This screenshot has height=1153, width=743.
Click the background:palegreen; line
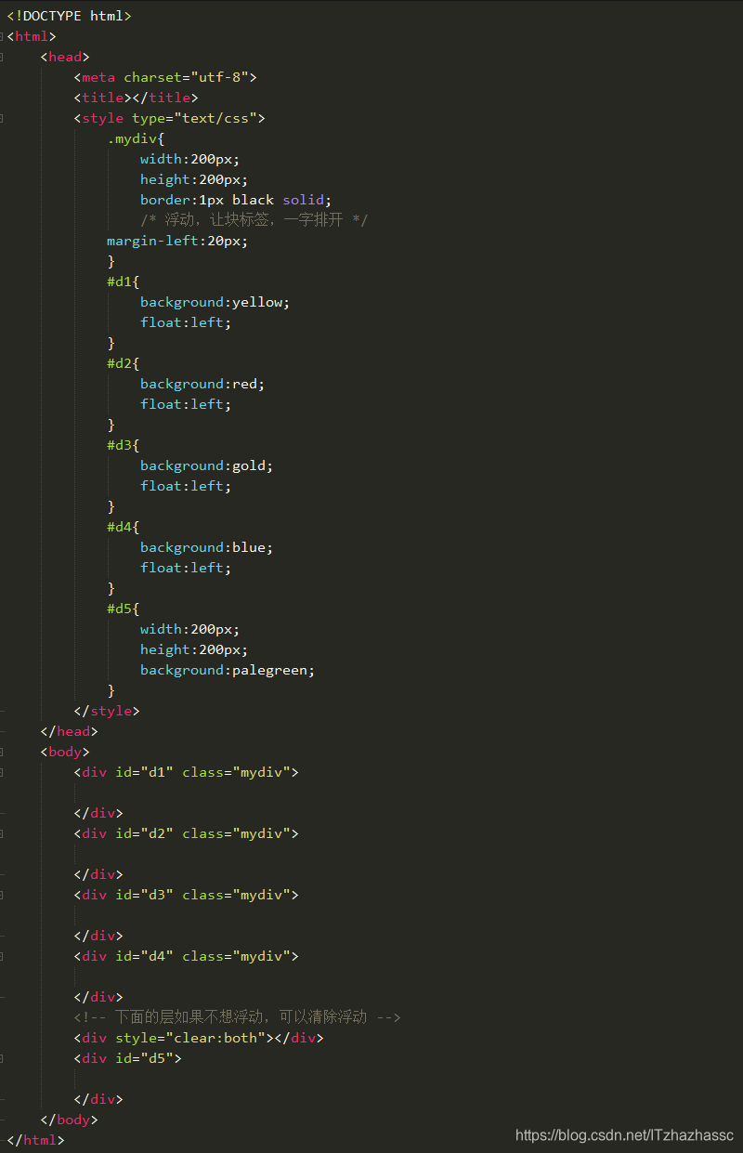click(x=228, y=670)
